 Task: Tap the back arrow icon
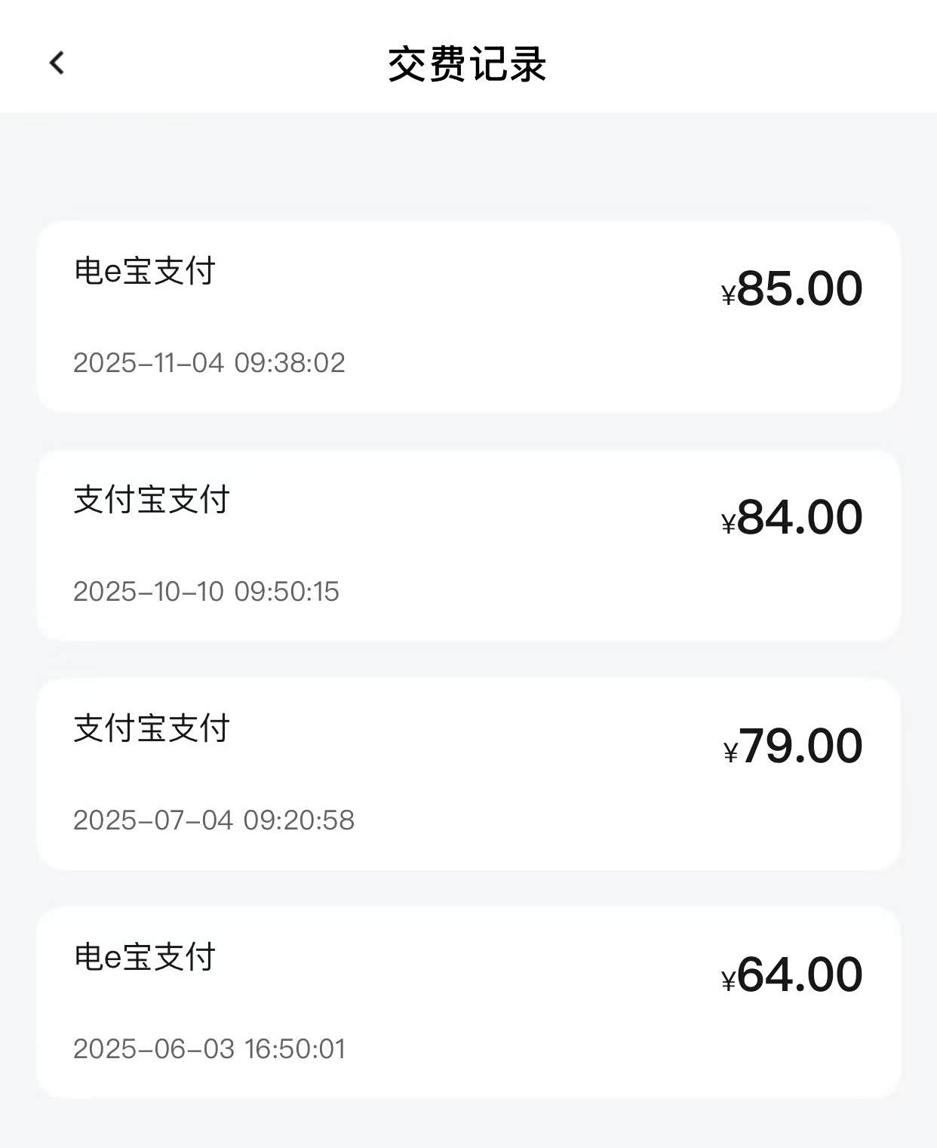[x=57, y=63]
